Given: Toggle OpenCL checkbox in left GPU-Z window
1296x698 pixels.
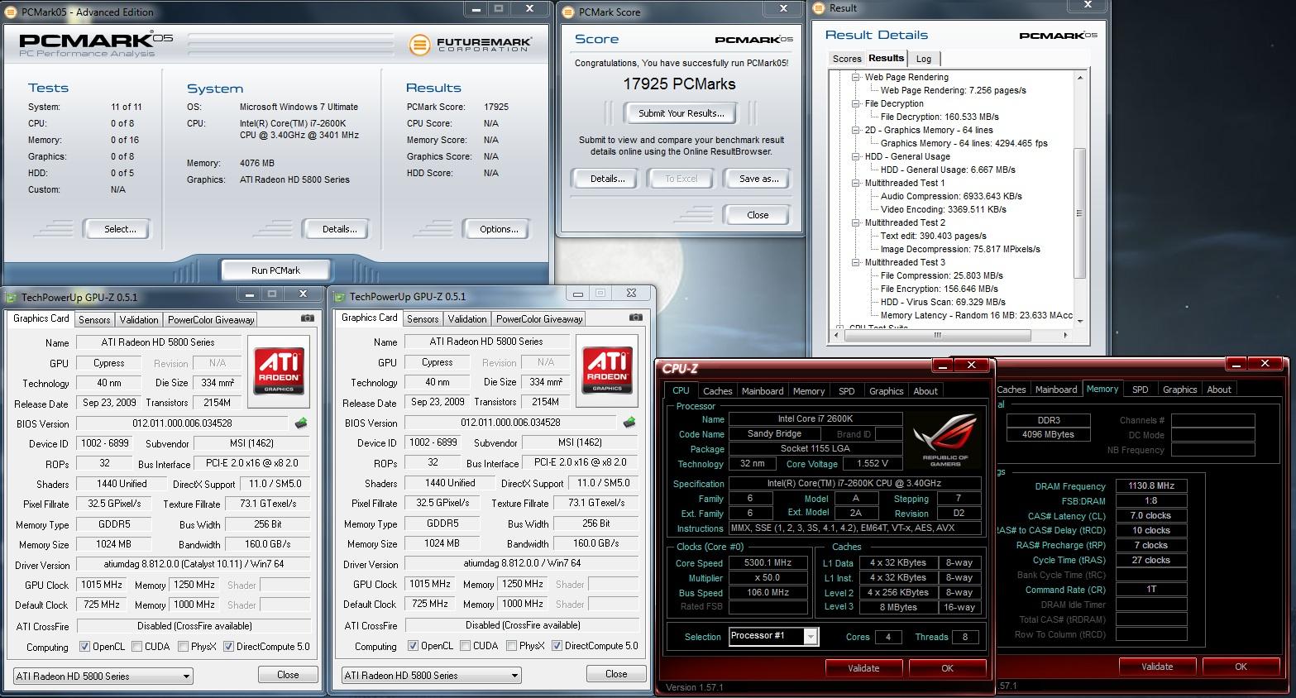Looking at the screenshot, I should point(84,647).
